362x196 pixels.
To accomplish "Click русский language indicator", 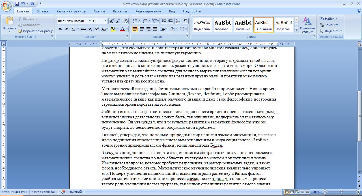I will point(76,192).
